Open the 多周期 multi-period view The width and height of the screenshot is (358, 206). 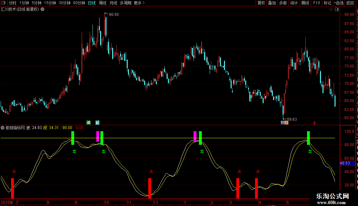click(x=125, y=3)
